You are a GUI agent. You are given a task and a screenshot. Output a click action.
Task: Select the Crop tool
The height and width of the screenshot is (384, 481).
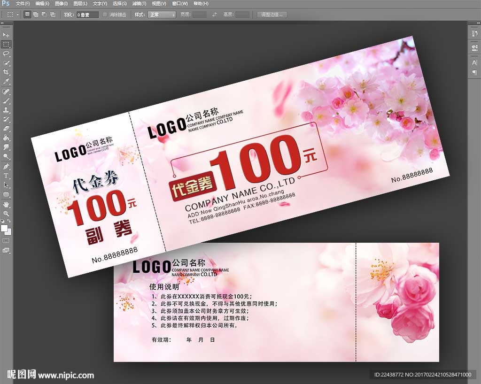point(6,72)
